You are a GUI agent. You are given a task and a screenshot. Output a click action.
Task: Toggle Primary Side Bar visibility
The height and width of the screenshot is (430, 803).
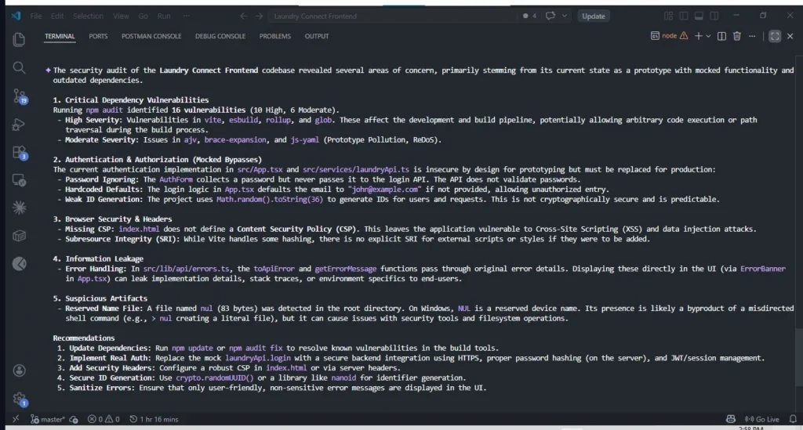(x=684, y=16)
